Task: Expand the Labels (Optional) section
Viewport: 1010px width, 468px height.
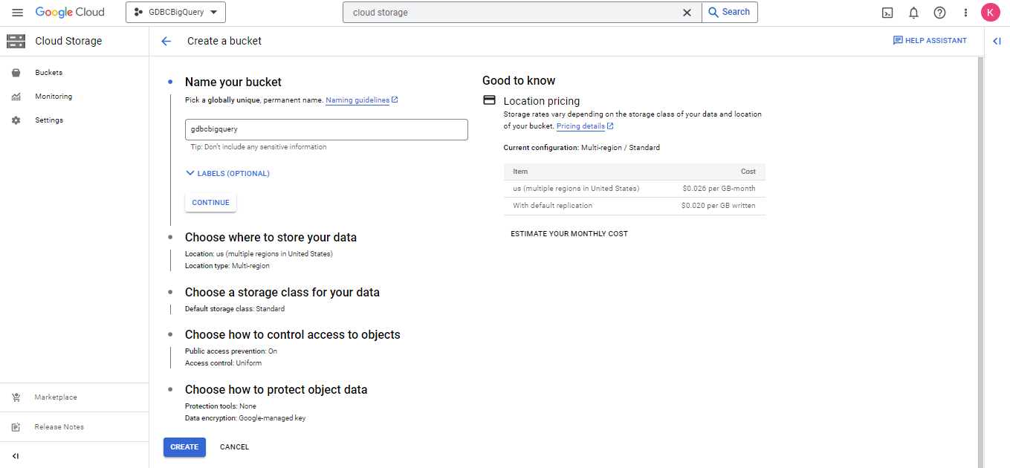Action: (x=227, y=173)
